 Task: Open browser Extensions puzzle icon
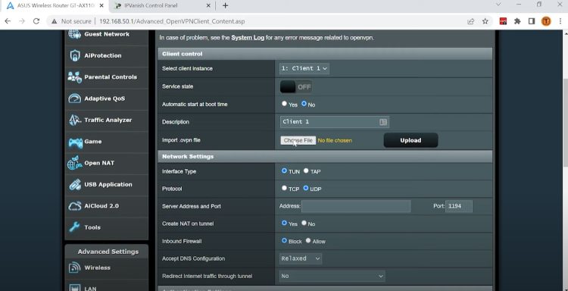coord(517,21)
